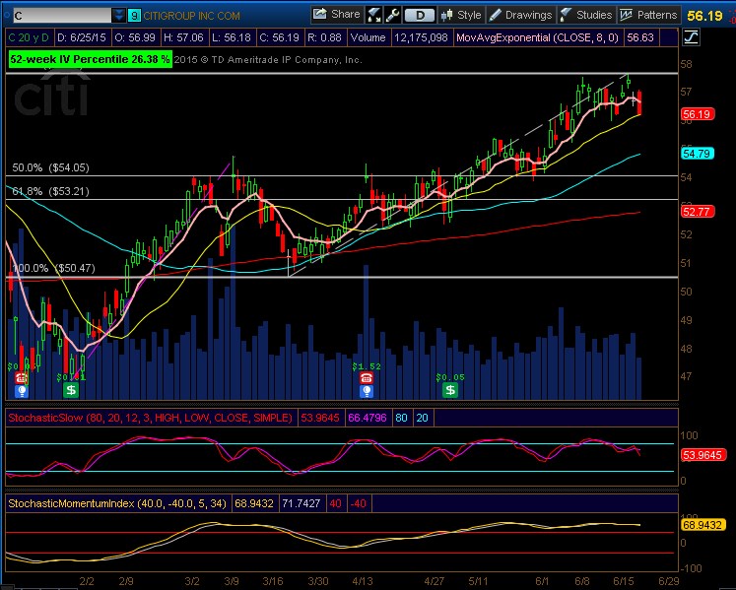Image resolution: width=736 pixels, height=590 pixels.
Task: Open chart settings wrench icon
Action: (x=392, y=15)
